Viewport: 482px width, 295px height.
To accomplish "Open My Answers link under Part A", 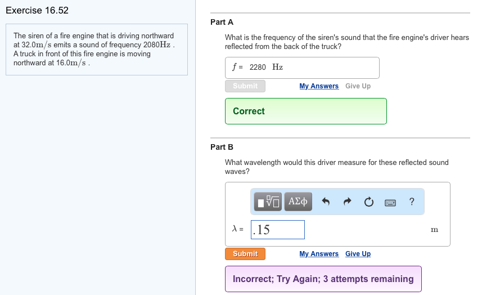I will click(319, 86).
